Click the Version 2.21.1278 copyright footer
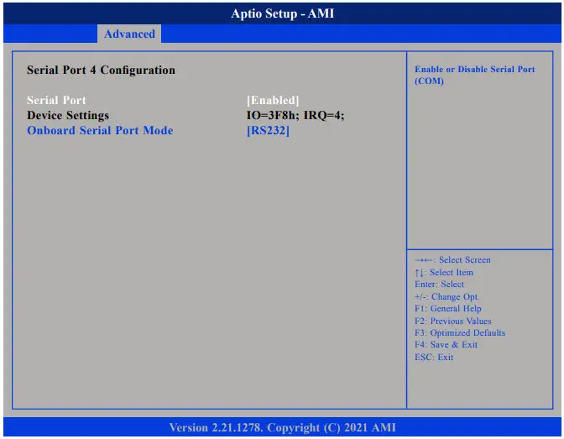This screenshot has height=439, width=564. (282, 427)
